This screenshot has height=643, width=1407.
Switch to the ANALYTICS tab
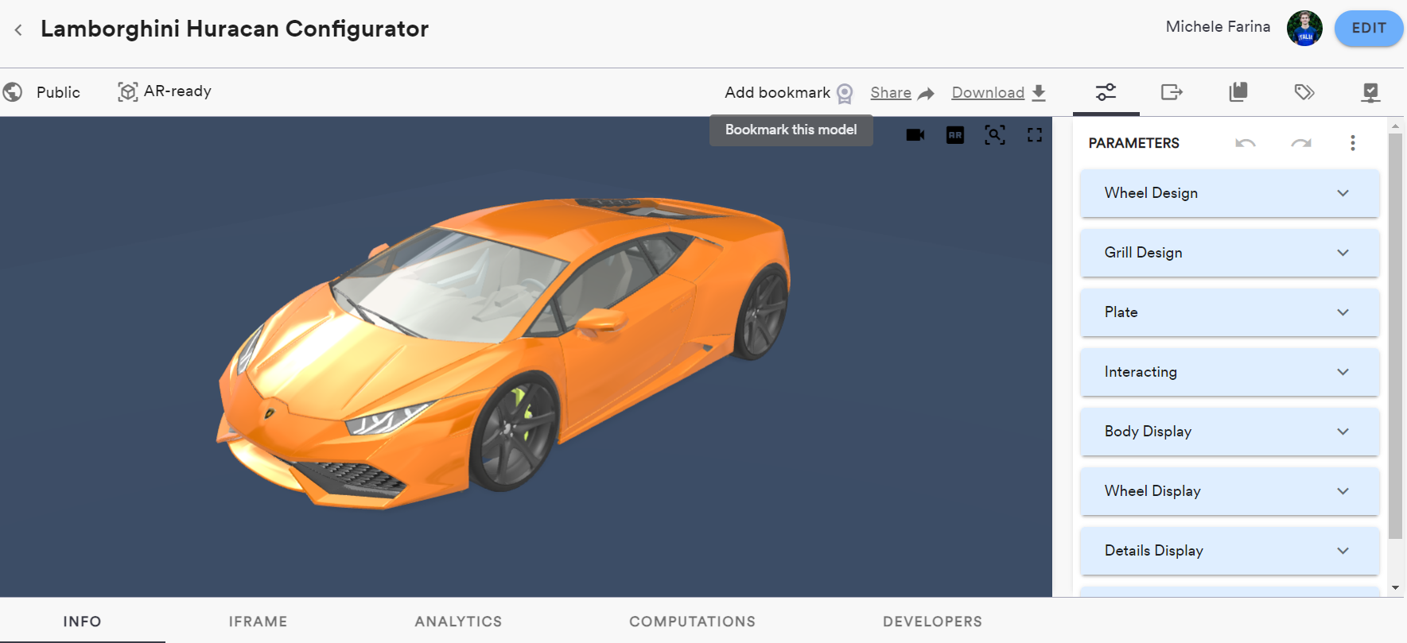tap(458, 622)
